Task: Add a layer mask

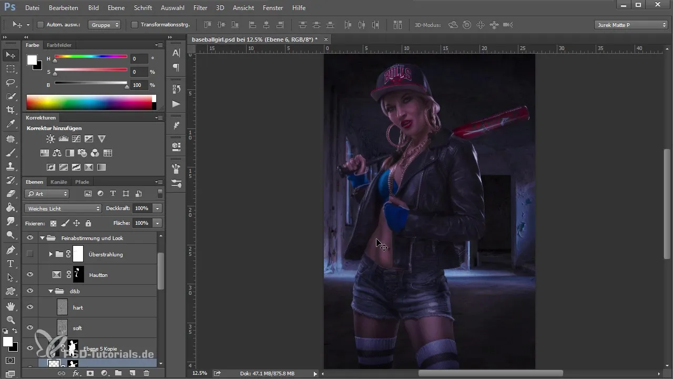Action: coord(90,373)
